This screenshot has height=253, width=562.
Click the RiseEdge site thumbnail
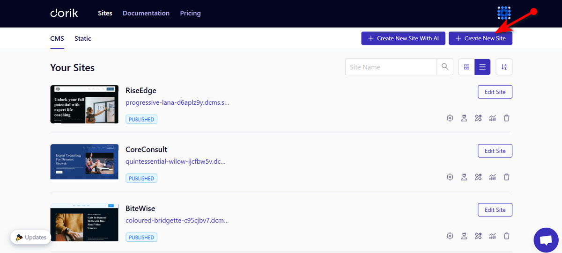pyautogui.click(x=84, y=104)
